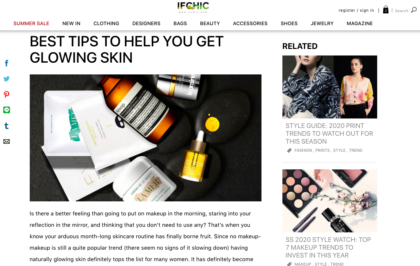Pin article to Pinterest
The height and width of the screenshot is (266, 420).
(x=7, y=95)
